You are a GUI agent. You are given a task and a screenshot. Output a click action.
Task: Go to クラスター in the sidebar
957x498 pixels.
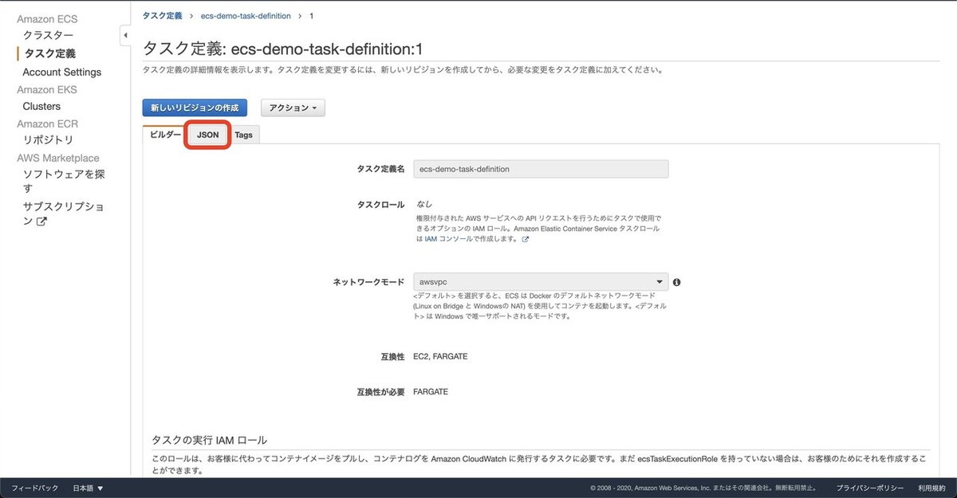tap(48, 35)
